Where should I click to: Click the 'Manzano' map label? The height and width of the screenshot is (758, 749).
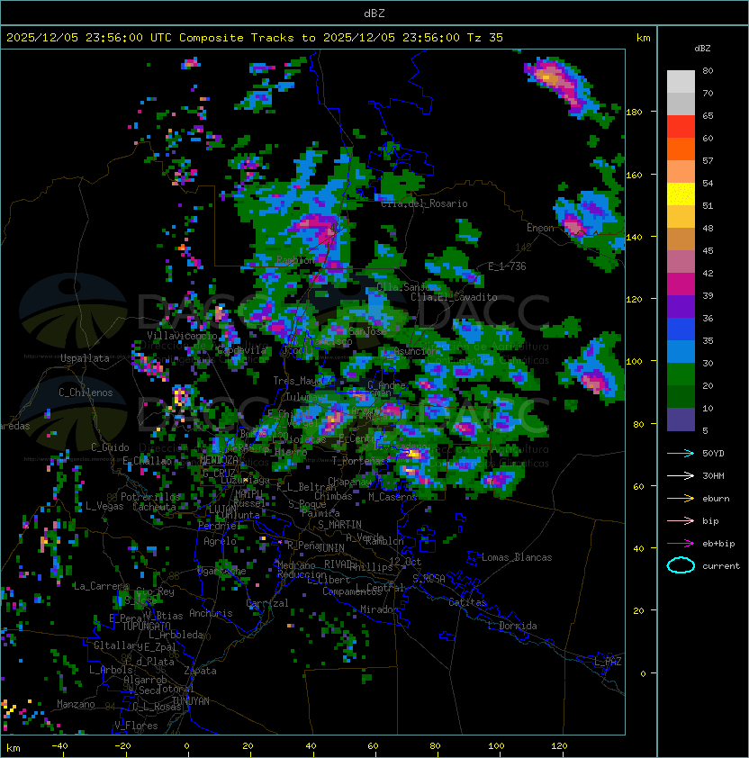(x=76, y=704)
